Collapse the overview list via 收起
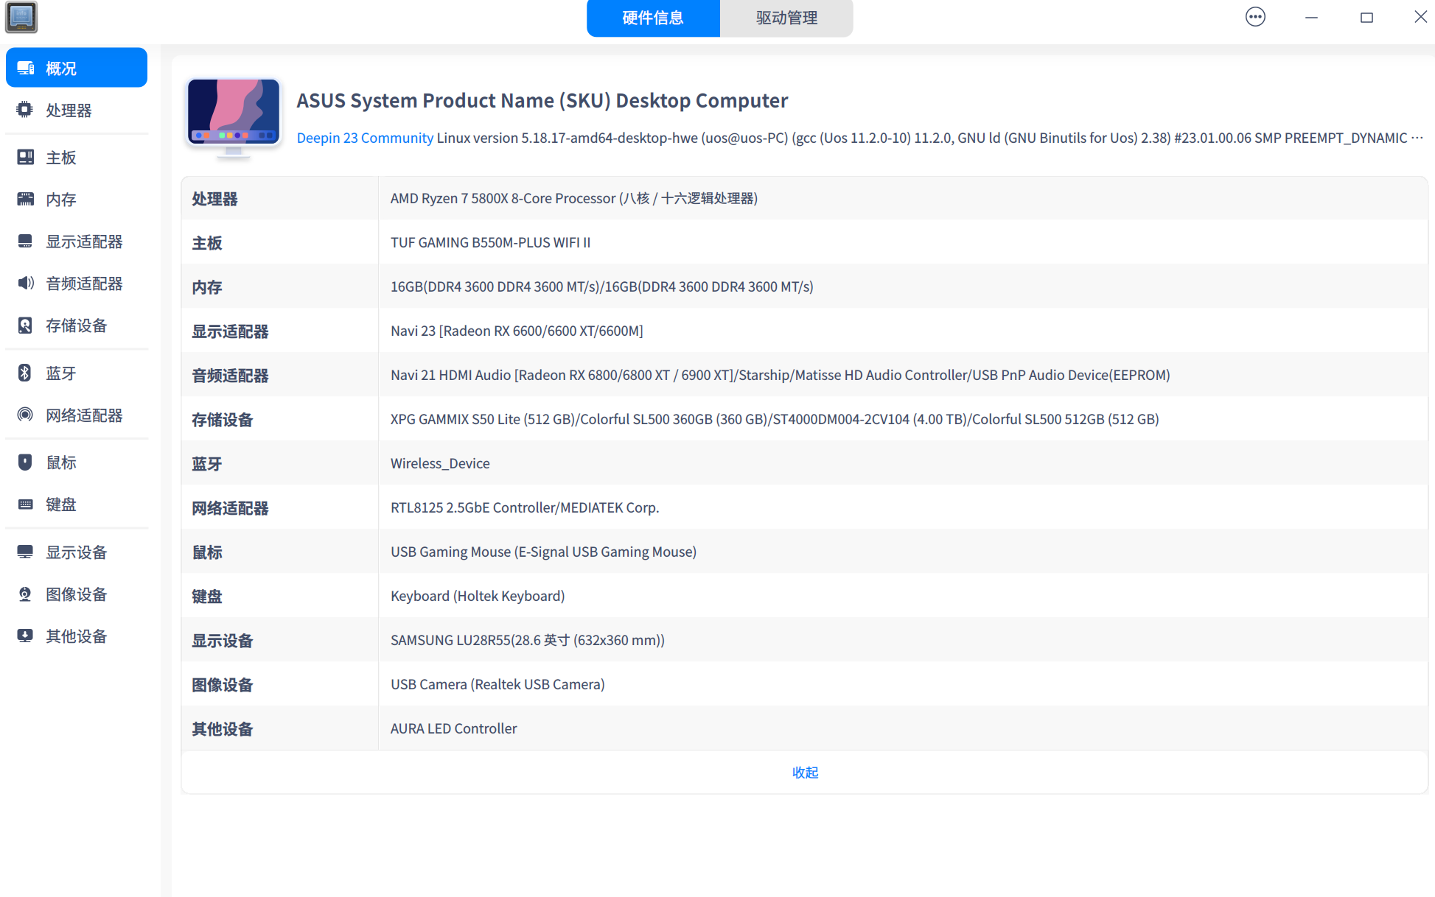The image size is (1435, 897). click(x=805, y=772)
